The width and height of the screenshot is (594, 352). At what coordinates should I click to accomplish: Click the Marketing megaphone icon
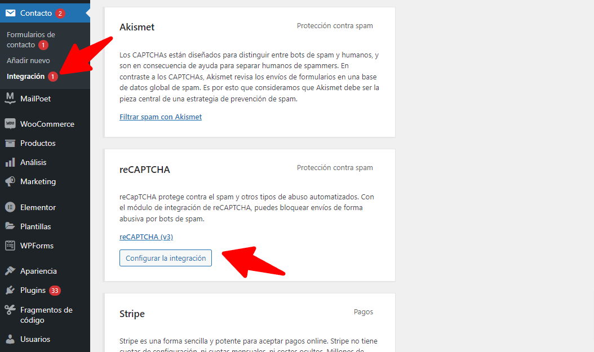point(10,181)
